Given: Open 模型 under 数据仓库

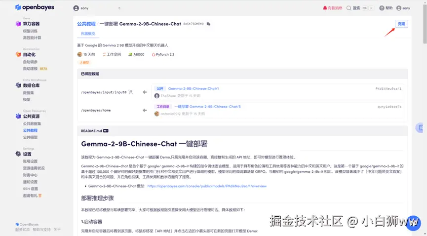Looking at the screenshot, I should 27,99.
